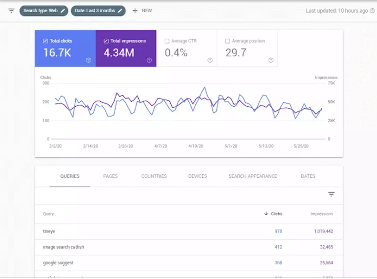Switch to the Pages tab
The image size is (377, 279).
tap(110, 176)
